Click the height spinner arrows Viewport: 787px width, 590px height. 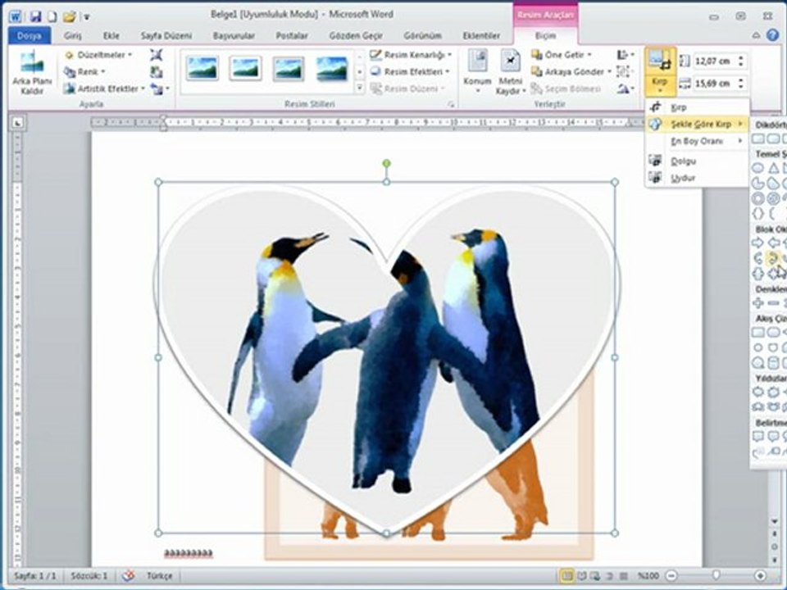741,61
